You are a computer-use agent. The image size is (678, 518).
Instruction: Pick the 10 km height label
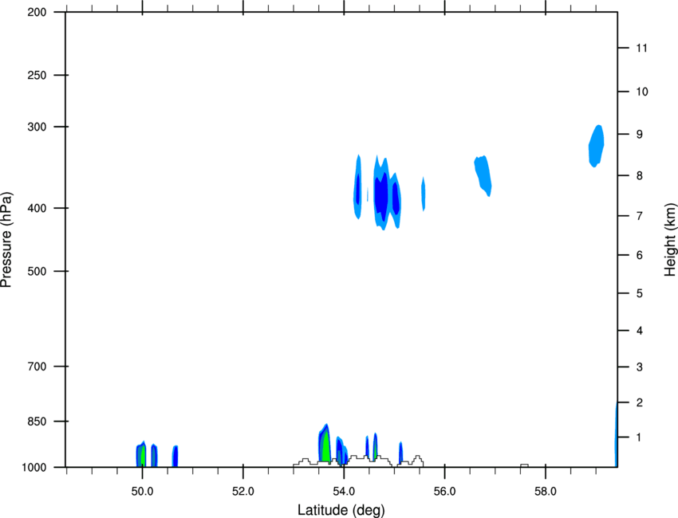pos(642,92)
